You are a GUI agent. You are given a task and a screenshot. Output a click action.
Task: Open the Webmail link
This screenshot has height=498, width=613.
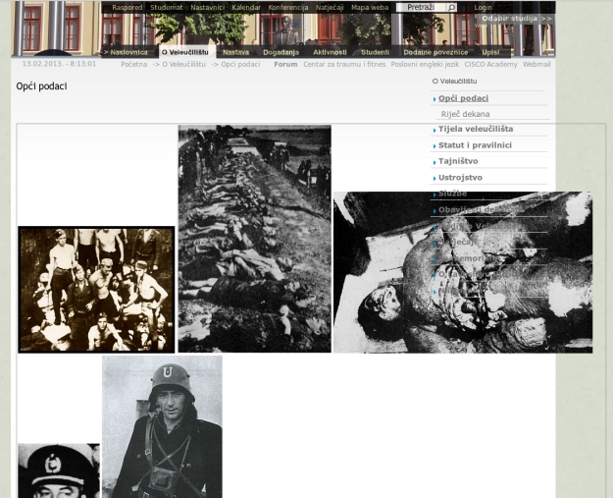[536, 65]
